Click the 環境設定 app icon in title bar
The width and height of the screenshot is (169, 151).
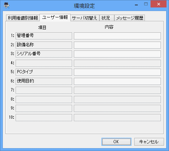[x=6, y=5]
